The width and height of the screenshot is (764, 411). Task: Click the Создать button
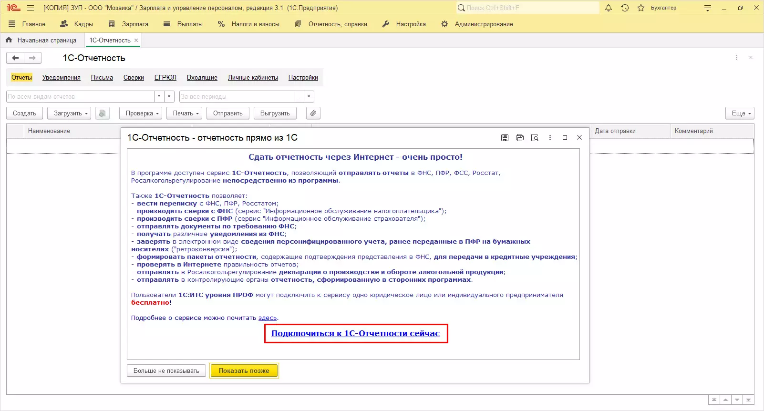(x=24, y=113)
